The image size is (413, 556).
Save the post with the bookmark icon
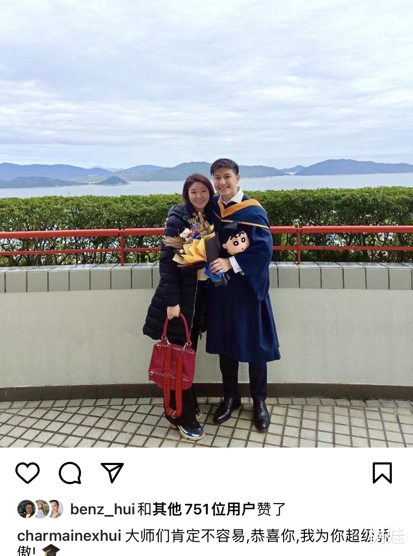click(x=382, y=473)
